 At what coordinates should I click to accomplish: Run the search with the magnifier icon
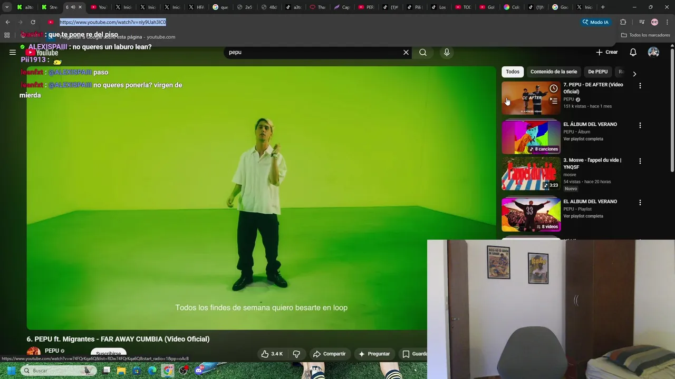pyautogui.click(x=423, y=52)
